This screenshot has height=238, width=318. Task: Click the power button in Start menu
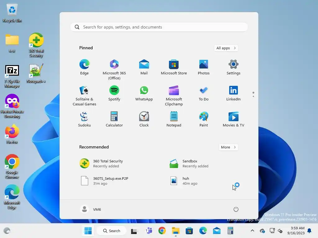(x=236, y=209)
